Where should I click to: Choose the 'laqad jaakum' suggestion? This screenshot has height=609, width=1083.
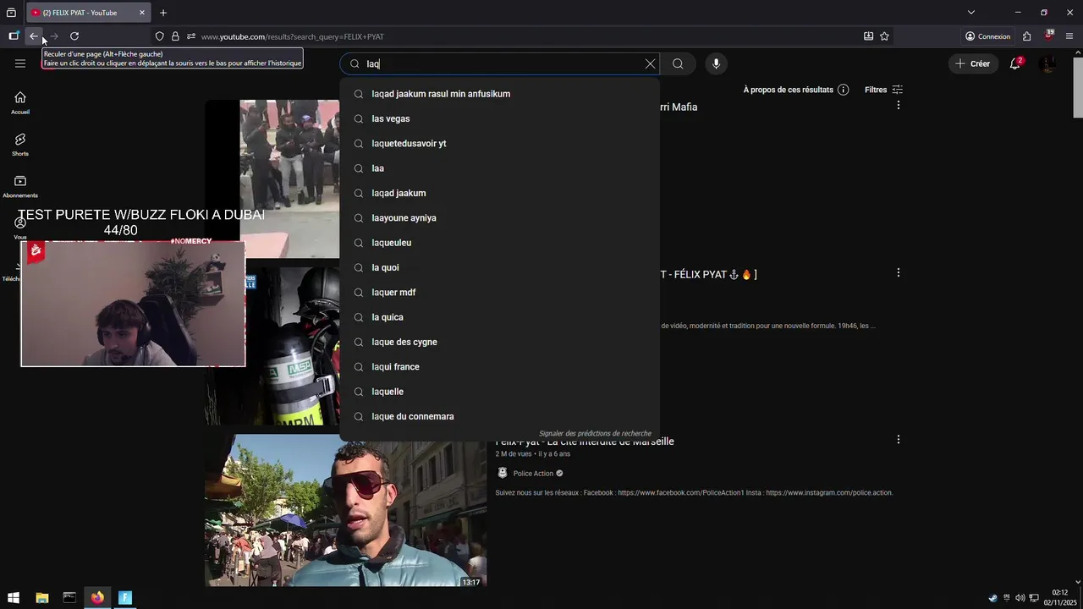coord(499,193)
